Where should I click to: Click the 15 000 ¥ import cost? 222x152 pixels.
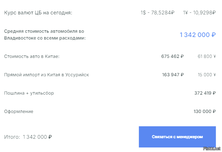coord(207,75)
